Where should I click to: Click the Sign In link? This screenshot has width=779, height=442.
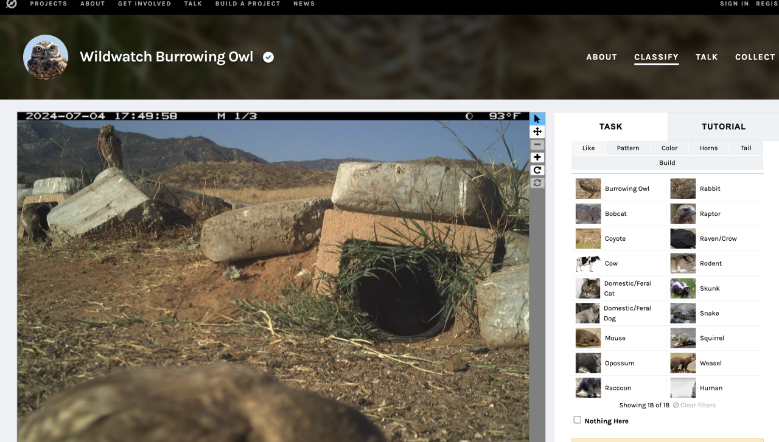coord(735,4)
